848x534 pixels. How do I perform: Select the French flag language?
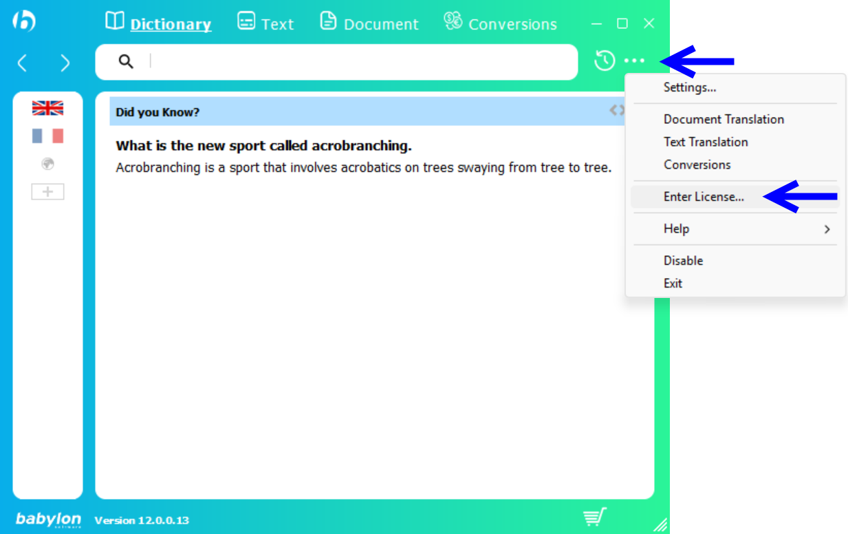click(47, 136)
